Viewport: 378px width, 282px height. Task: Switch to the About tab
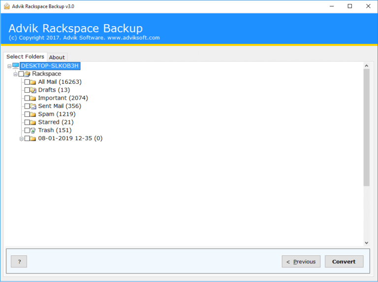tap(57, 57)
